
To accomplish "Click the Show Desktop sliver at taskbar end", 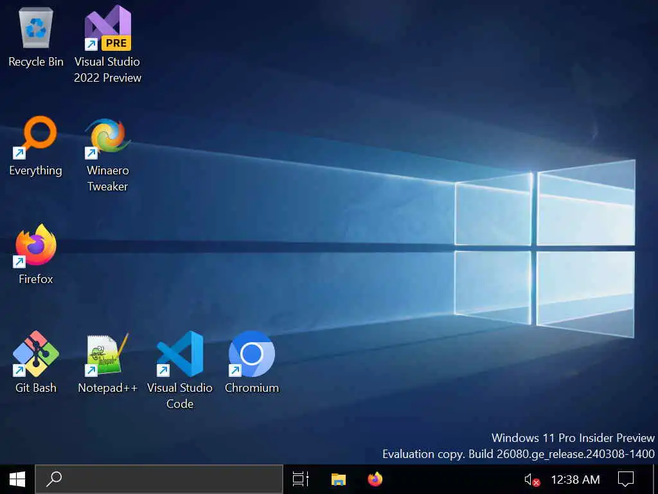I will [655, 479].
